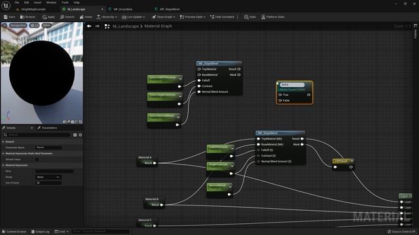Switch to the MF_GrayAlpha tab
The image size is (419, 235).
pyautogui.click(x=123, y=9)
